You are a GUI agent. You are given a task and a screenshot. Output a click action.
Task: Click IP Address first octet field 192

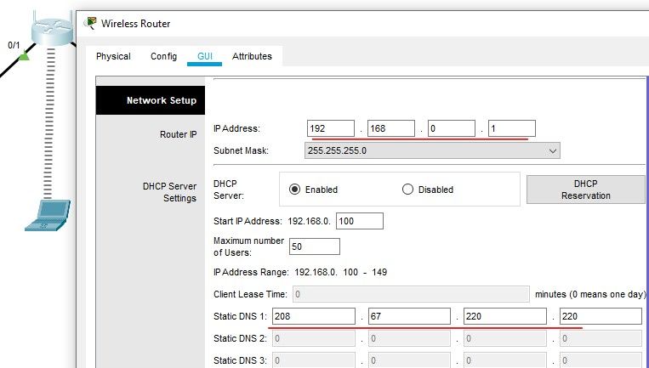(x=331, y=128)
